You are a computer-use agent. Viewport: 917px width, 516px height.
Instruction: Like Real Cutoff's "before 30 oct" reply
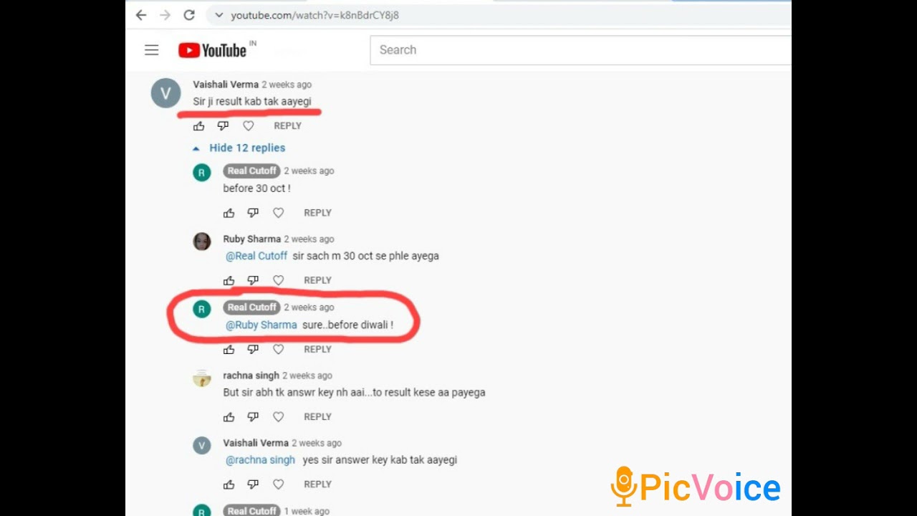pos(229,213)
